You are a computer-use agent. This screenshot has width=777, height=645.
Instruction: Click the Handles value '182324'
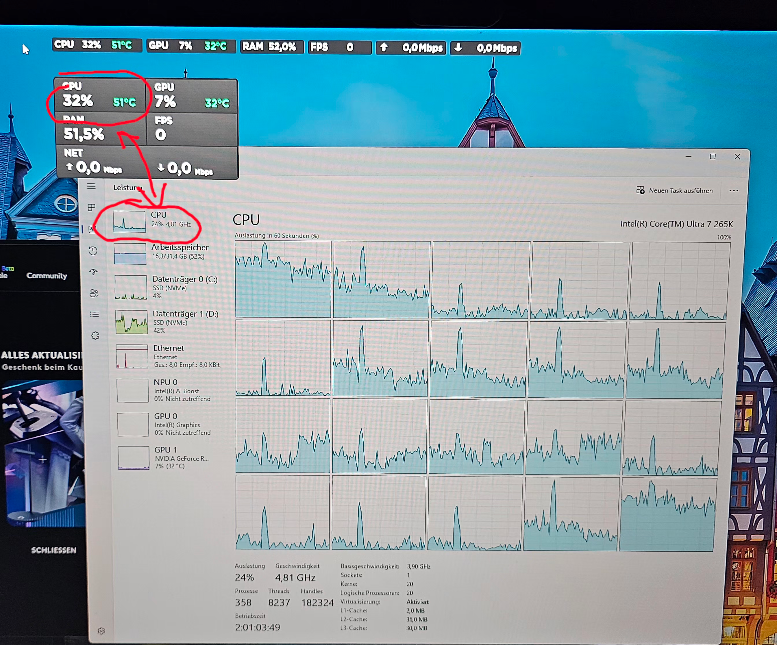(x=317, y=603)
